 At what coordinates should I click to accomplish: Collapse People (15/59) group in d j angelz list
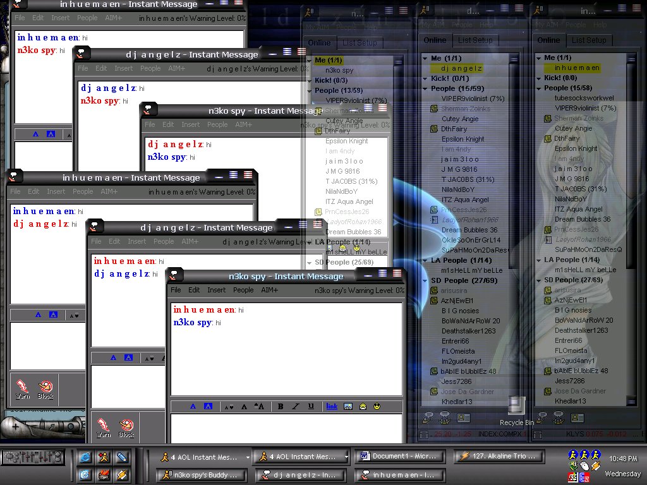pyautogui.click(x=425, y=88)
